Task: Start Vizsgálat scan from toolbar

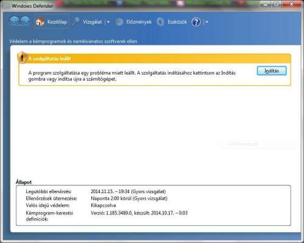Action: tap(92, 22)
